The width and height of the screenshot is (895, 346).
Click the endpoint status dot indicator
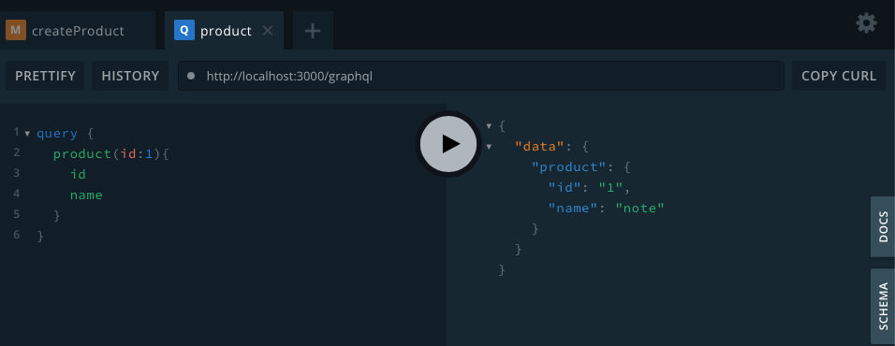[x=191, y=76]
